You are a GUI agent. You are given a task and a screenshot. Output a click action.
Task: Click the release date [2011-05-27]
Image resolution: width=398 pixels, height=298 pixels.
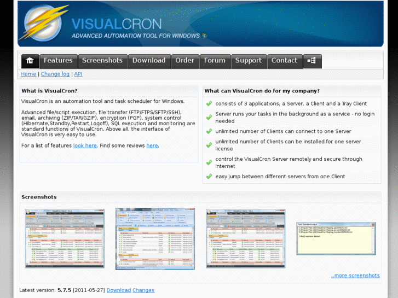tap(89, 290)
